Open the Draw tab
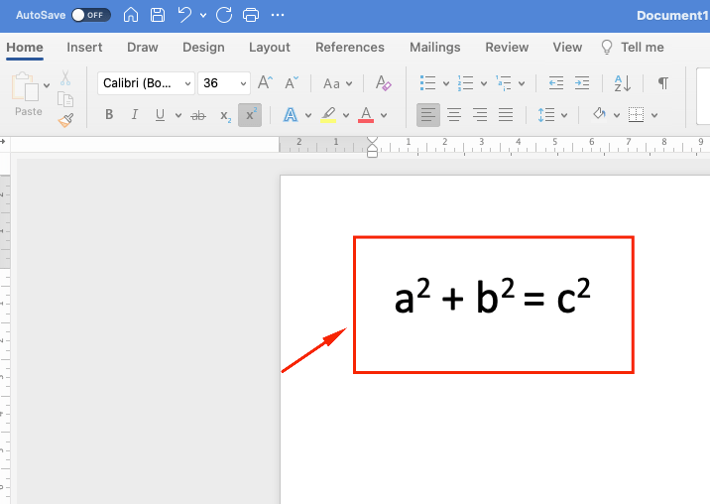Screen dimensions: 710x504 (x=143, y=48)
